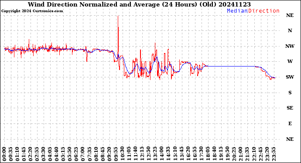
Task: Click the 06:25 time label
Action: tap(76, 154)
